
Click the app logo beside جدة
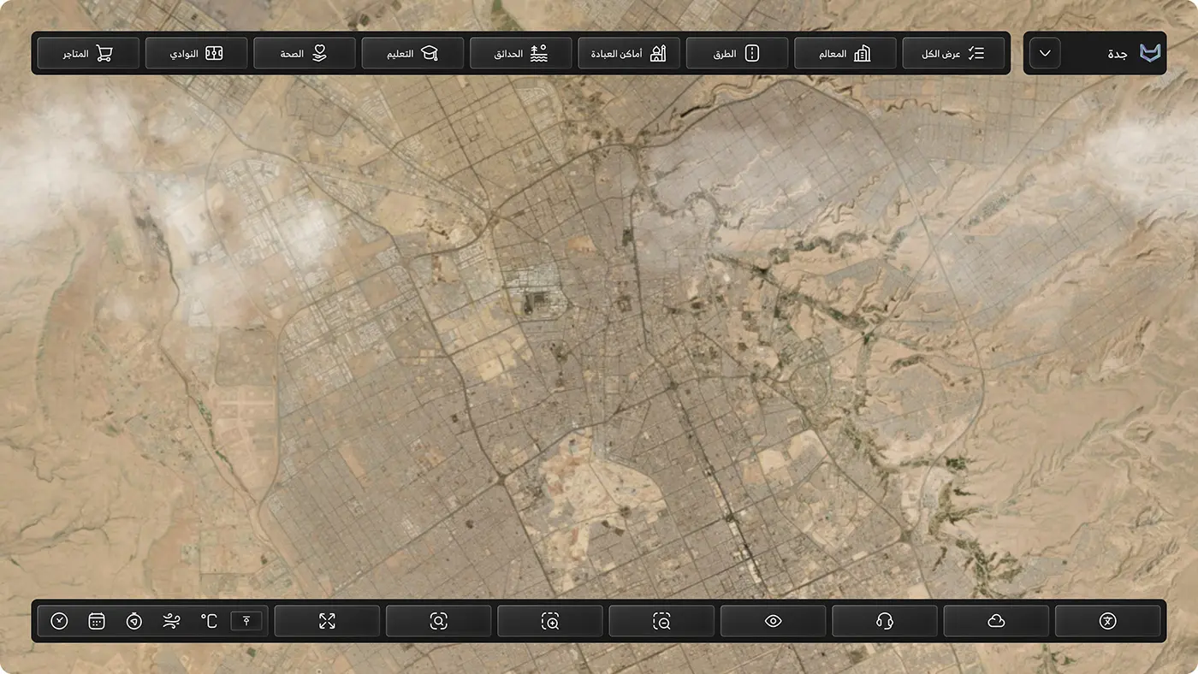(1151, 53)
